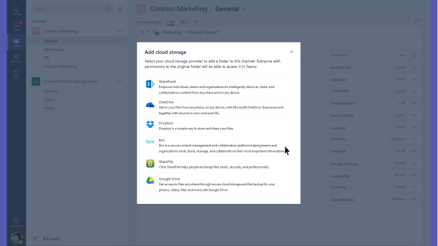Screen dimensions: 438x246
Task: Select the Advertising channel
Action: click(x=54, y=49)
